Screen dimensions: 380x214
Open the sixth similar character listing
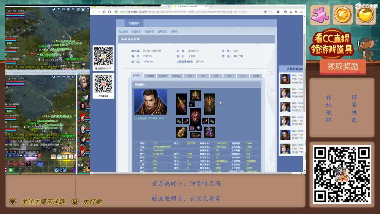click(x=291, y=149)
